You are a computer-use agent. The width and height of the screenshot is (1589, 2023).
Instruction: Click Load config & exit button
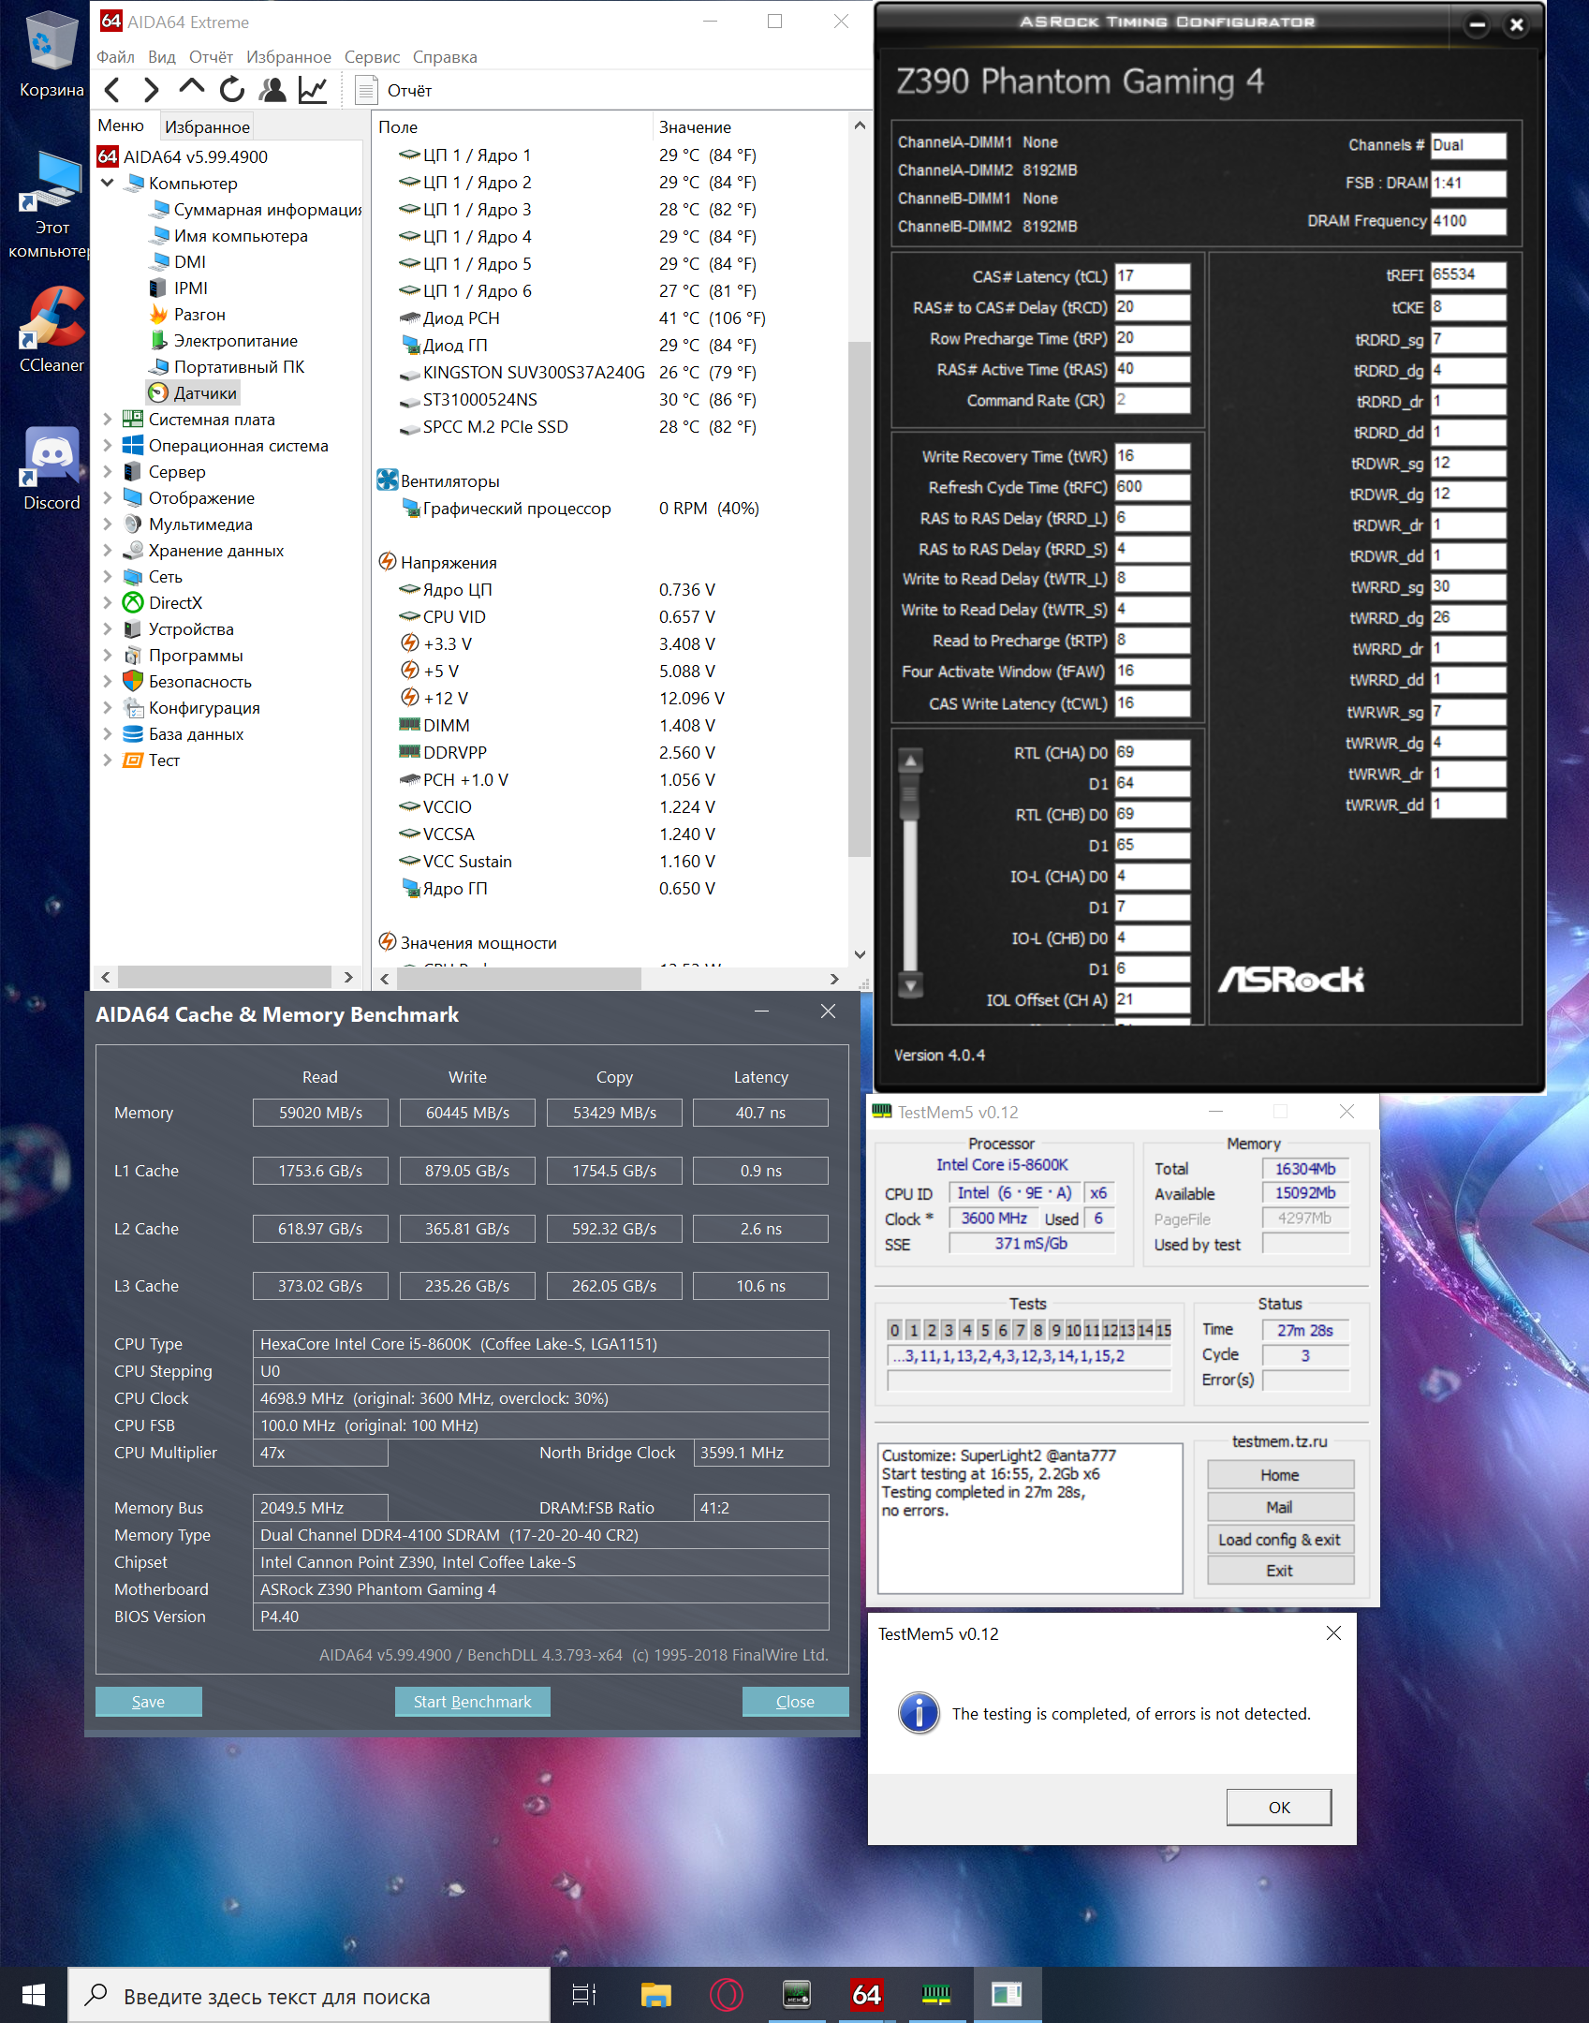(1280, 1540)
